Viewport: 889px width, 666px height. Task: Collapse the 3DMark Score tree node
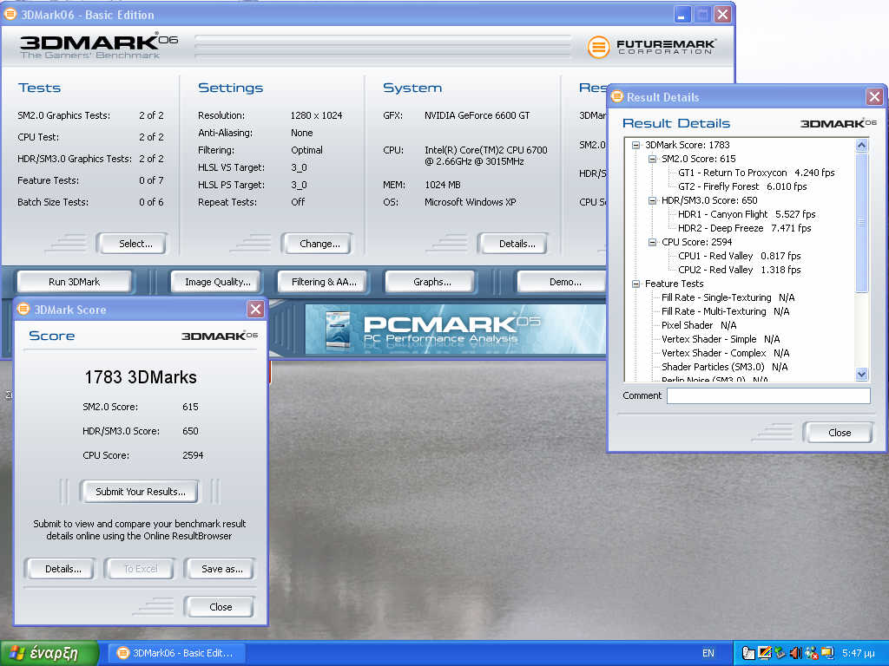coord(635,145)
